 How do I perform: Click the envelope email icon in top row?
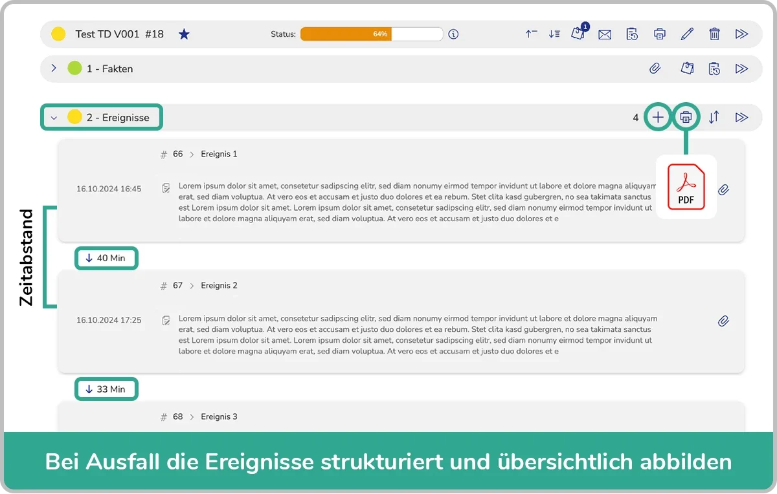tap(605, 34)
